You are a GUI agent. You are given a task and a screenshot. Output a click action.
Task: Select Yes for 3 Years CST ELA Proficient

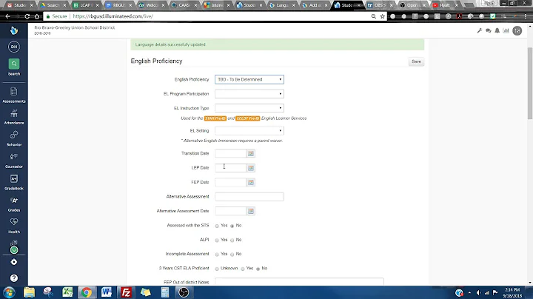(x=243, y=269)
